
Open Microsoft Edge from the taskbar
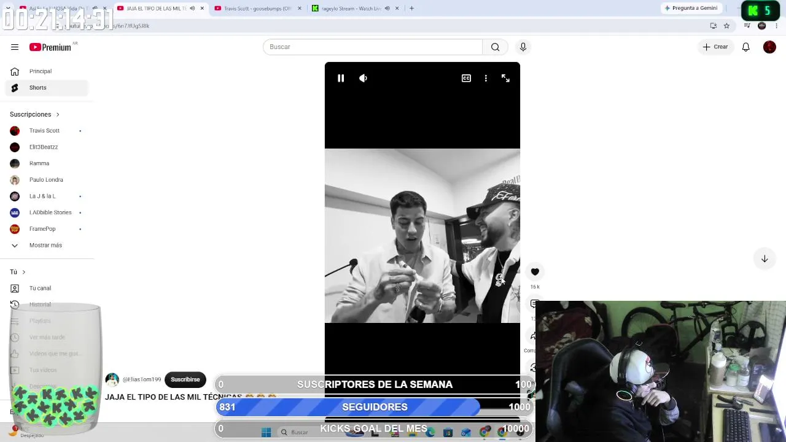tap(430, 432)
